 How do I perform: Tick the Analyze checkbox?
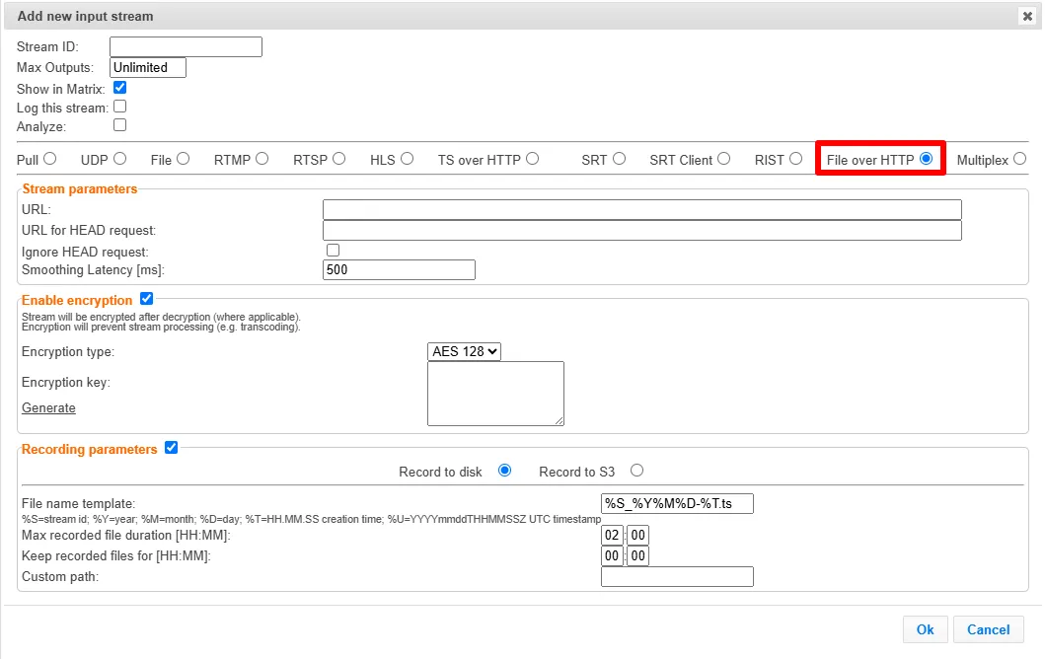pyautogui.click(x=120, y=124)
